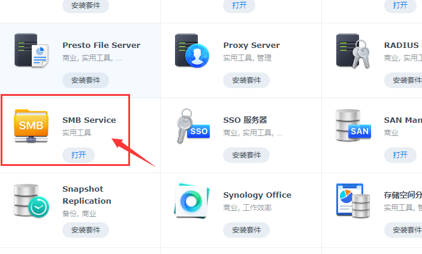This screenshot has height=254, width=422.
Task: Click the SAN Manager title
Action: click(x=403, y=120)
